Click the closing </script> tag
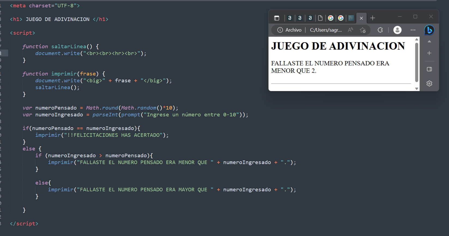Viewport: 449px width, 236px height. click(x=24, y=224)
